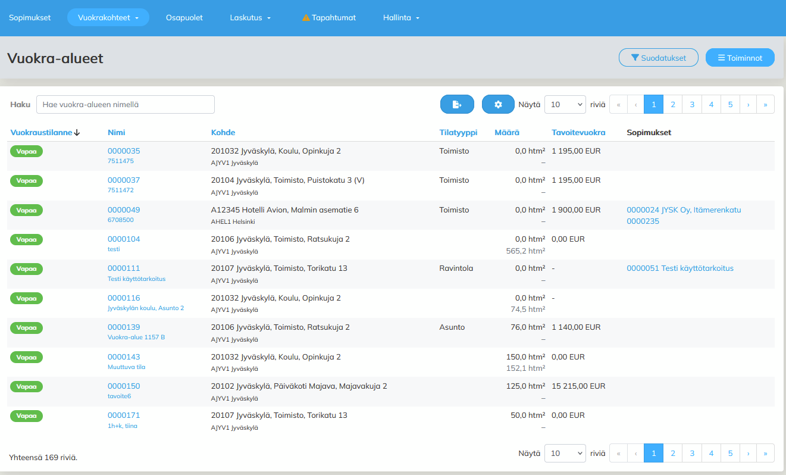Go to next page using bottom pagination arrow
This screenshot has height=475, width=786.
748,453
